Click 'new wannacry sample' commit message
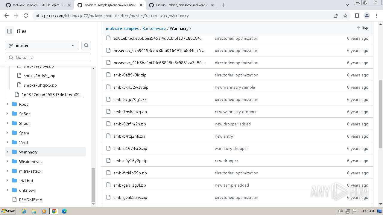This screenshot has width=383, height=215. click(x=235, y=87)
